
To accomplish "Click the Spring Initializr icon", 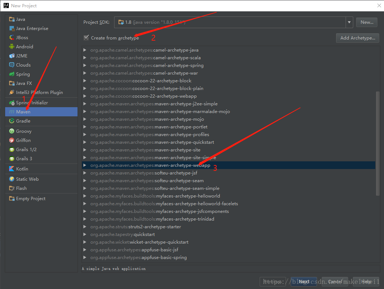I will [11, 103].
